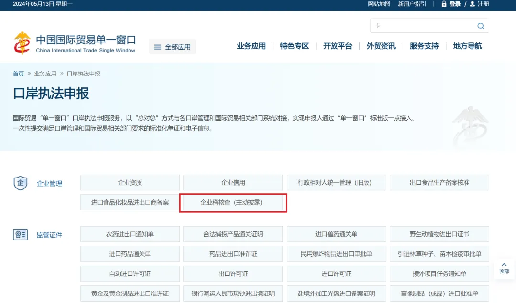Open 首页 from the breadcrumb
Image resolution: width=516 pixels, height=303 pixels.
click(18, 73)
